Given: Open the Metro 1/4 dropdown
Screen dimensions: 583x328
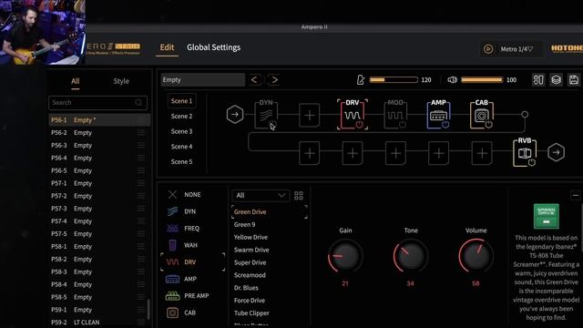Looking at the screenshot, I should (x=517, y=49).
